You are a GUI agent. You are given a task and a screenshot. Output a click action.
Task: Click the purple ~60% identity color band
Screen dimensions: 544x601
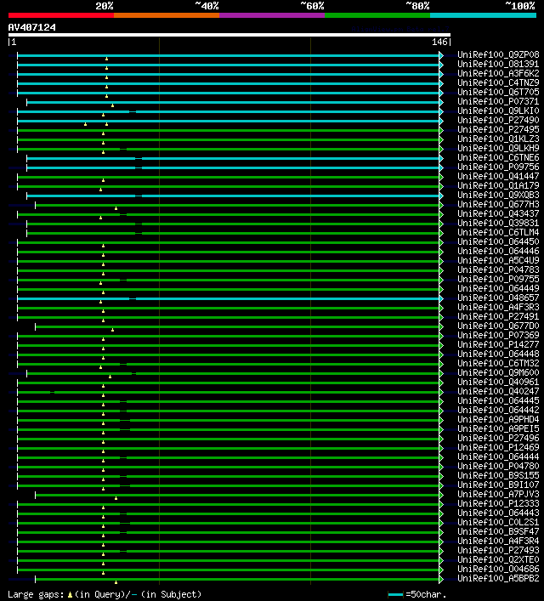[x=272, y=15]
